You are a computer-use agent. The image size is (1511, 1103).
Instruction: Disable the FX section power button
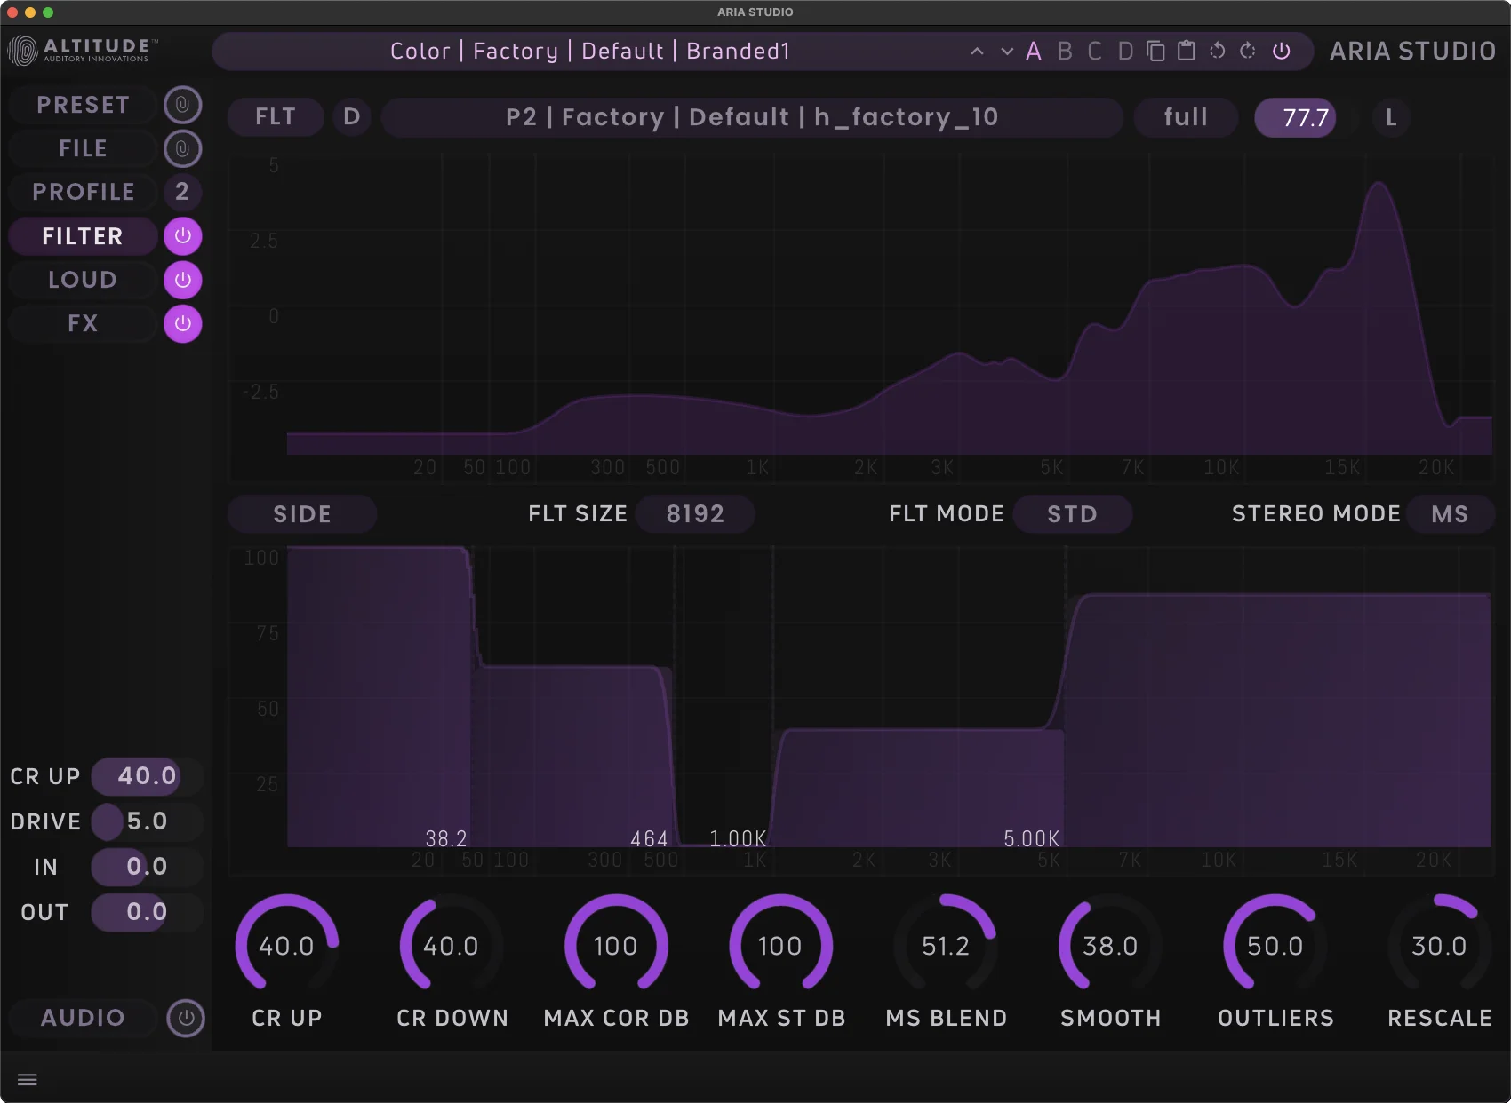click(x=182, y=323)
